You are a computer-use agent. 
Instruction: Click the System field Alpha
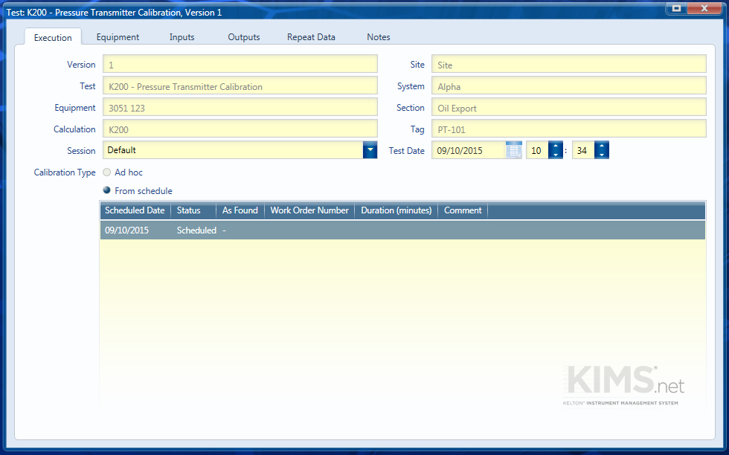(568, 86)
